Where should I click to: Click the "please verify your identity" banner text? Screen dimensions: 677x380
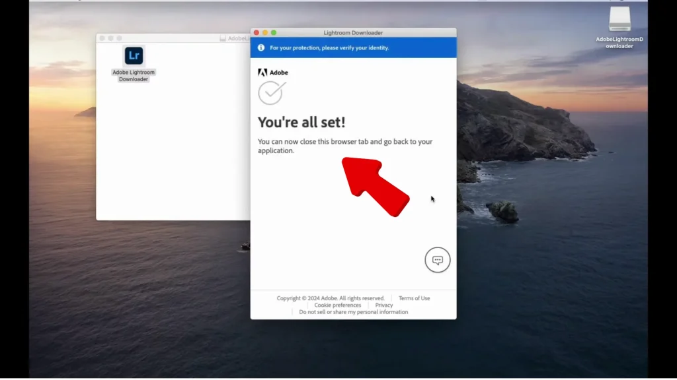[x=329, y=47]
